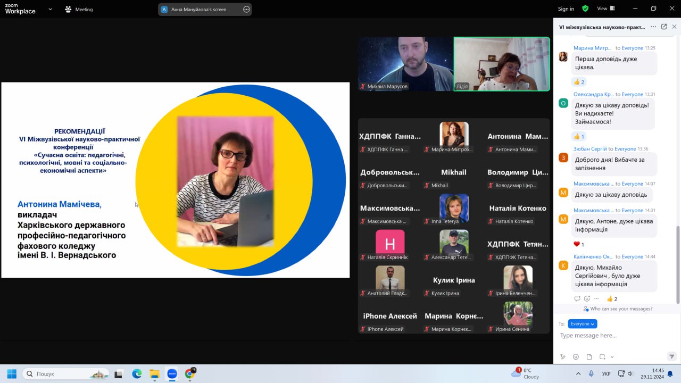
Task: Open volume control in system tray
Action: click(x=630, y=374)
